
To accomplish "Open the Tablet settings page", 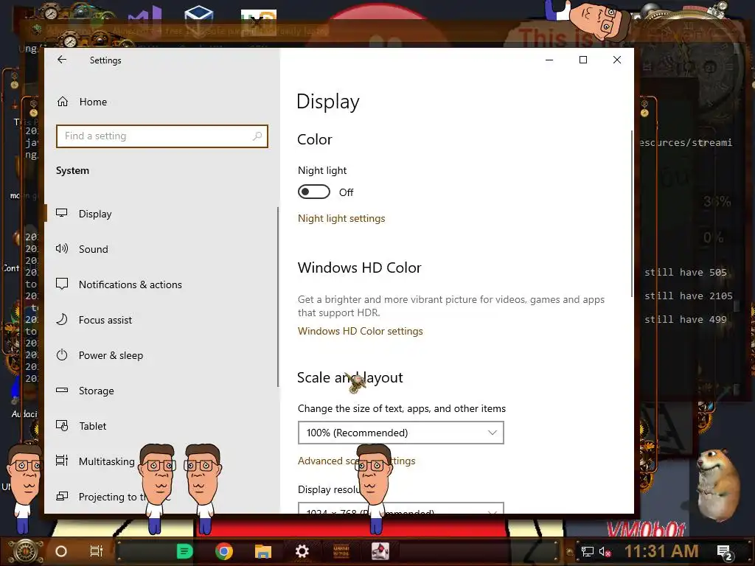I will coord(81,426).
